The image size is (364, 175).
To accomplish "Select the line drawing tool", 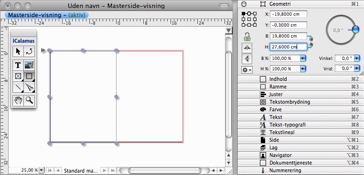I will pyautogui.click(x=18, y=88).
